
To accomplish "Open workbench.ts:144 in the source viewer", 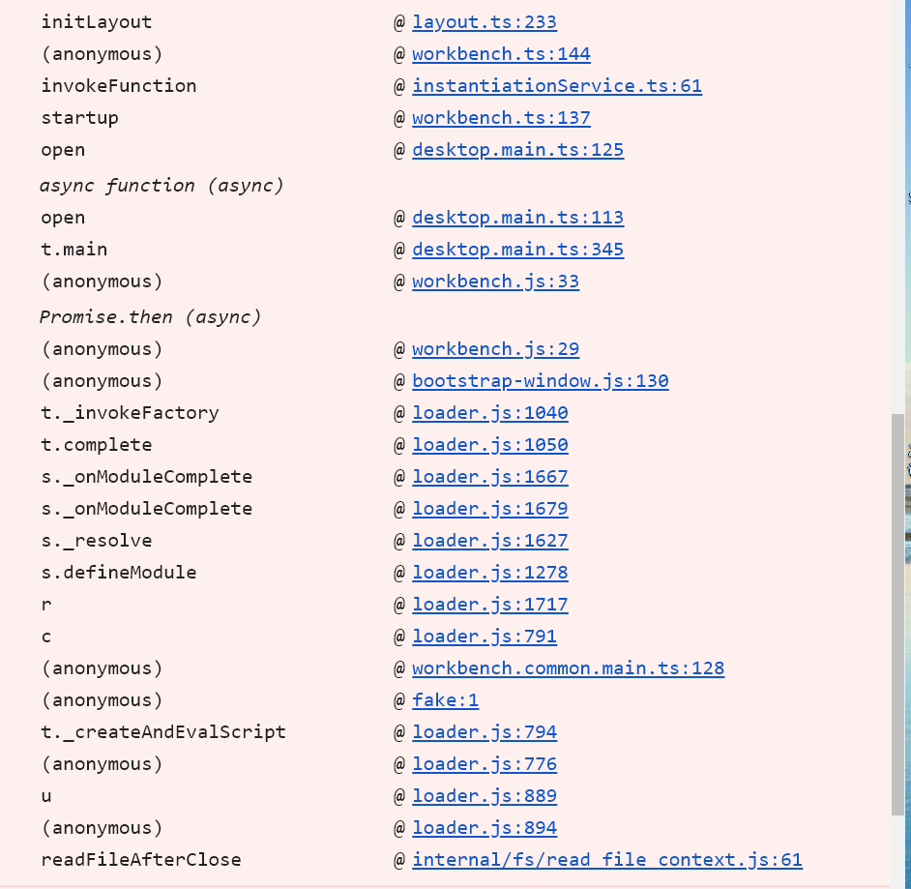I will click(501, 53).
